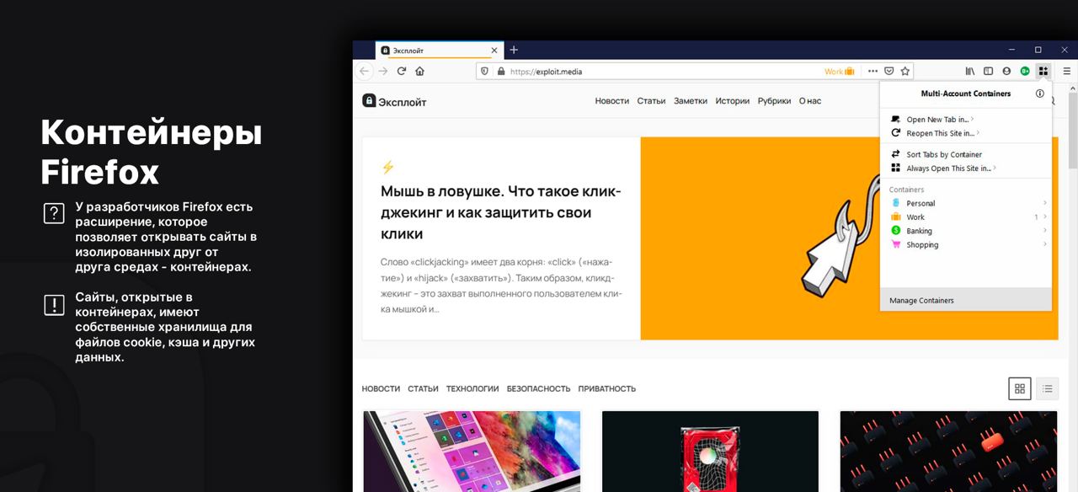Toggle the sidebar view icon

tap(989, 72)
